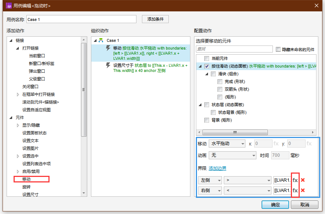Cancel with the 取消 button
Viewport: 325px width, 214px height.
pos(304,205)
